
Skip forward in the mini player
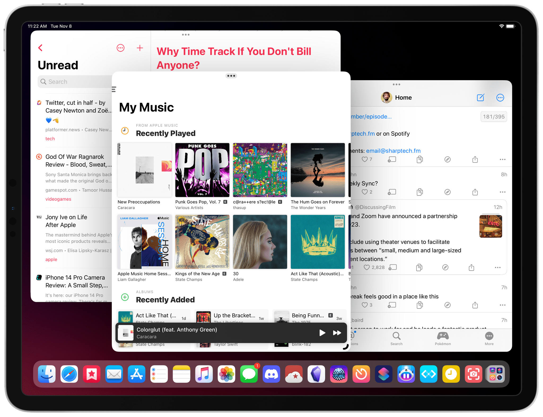pyautogui.click(x=337, y=333)
